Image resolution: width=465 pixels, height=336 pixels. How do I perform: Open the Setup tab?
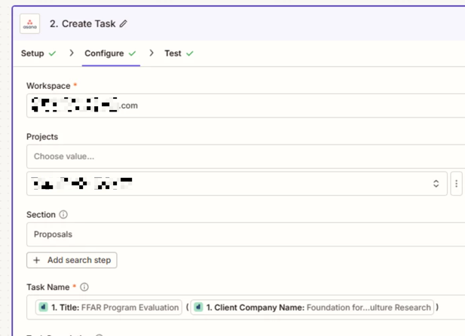point(32,53)
